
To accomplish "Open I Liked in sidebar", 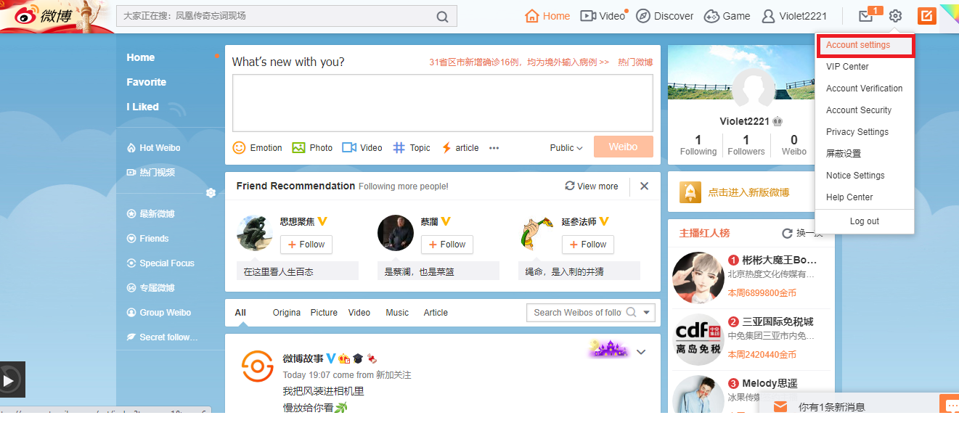I will coord(142,107).
